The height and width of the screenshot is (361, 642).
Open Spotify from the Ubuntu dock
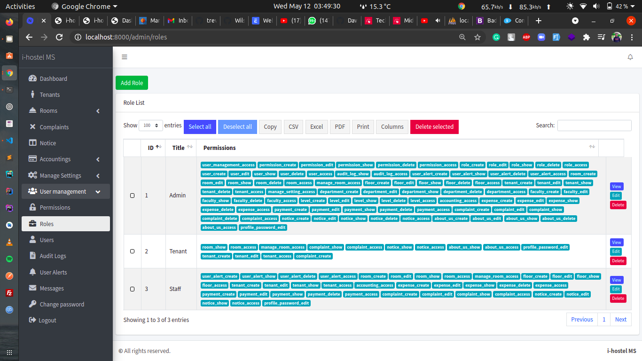tap(9, 259)
